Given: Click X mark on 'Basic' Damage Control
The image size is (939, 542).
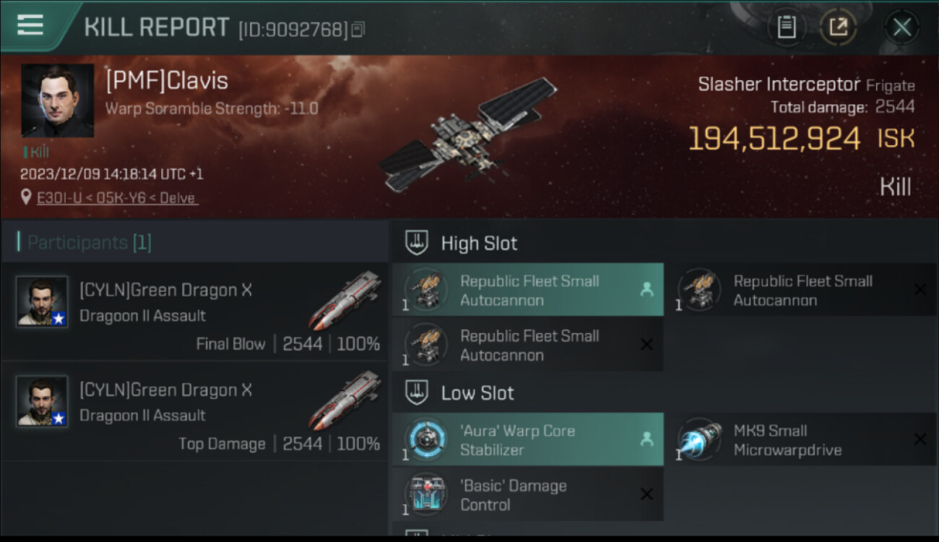Looking at the screenshot, I should pyautogui.click(x=646, y=494).
